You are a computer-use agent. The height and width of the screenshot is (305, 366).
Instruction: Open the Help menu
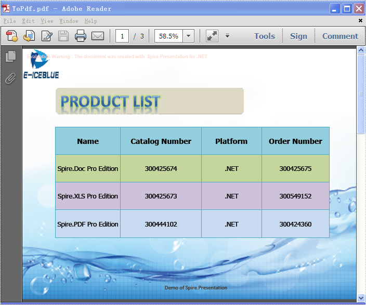coord(90,21)
